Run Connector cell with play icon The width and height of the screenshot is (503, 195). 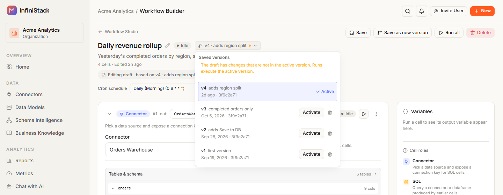pyautogui.click(x=364, y=114)
